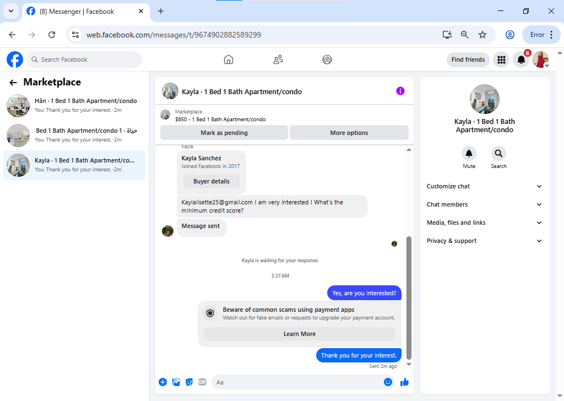Open Facebook home via logo
Image resolution: width=564 pixels, height=401 pixels.
coord(15,59)
